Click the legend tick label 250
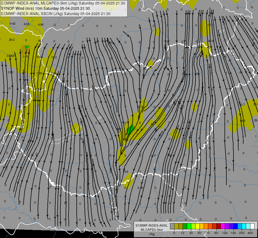The width and height of the screenshot is (258, 238). 242,233
